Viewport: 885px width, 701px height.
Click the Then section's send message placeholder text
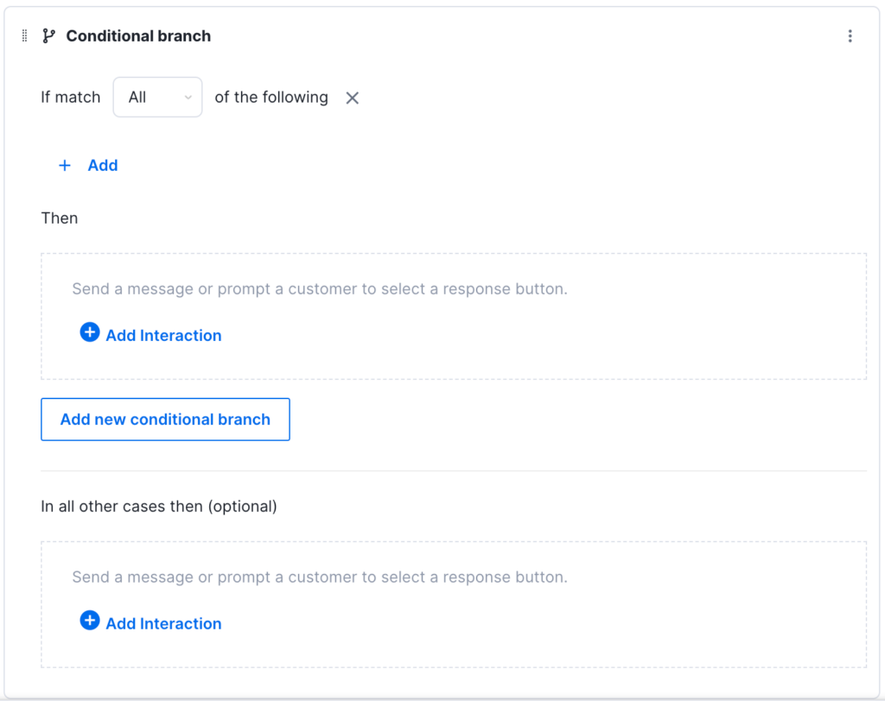[x=320, y=289]
